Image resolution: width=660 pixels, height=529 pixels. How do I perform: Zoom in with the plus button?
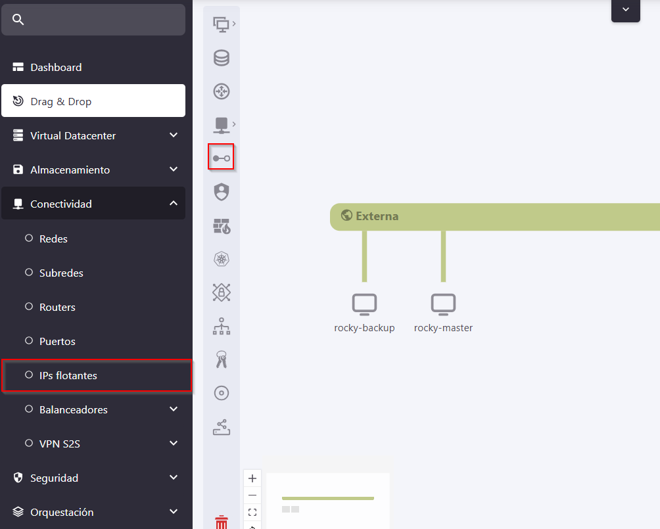tap(252, 478)
